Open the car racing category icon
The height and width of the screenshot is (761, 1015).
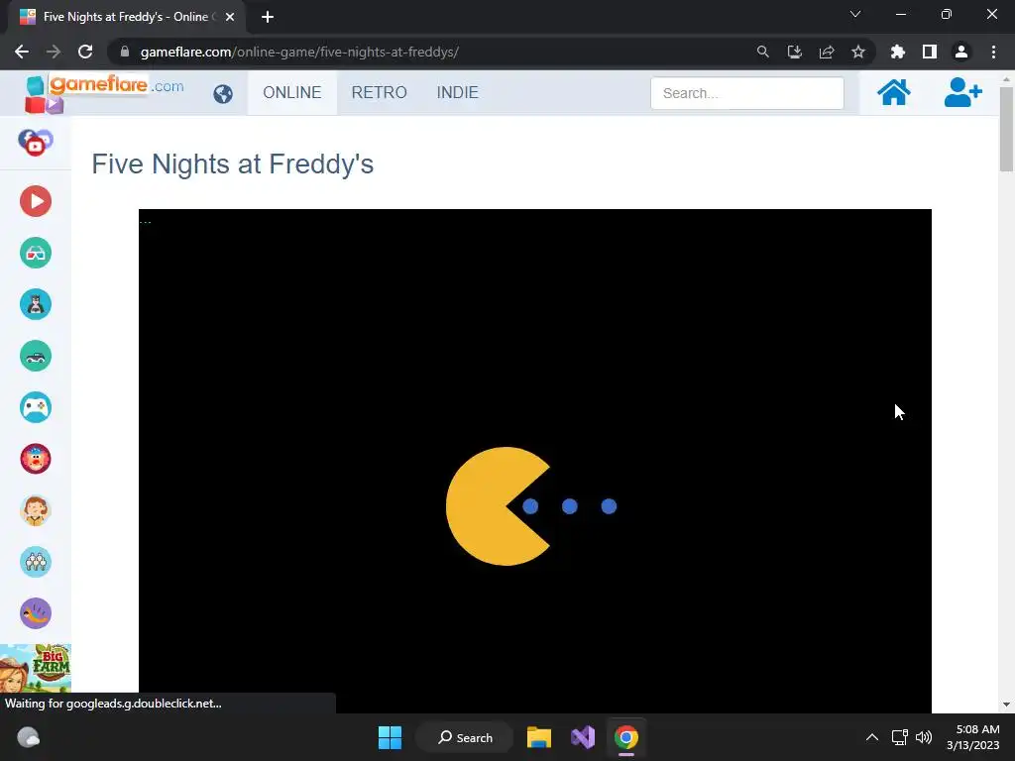coord(36,356)
